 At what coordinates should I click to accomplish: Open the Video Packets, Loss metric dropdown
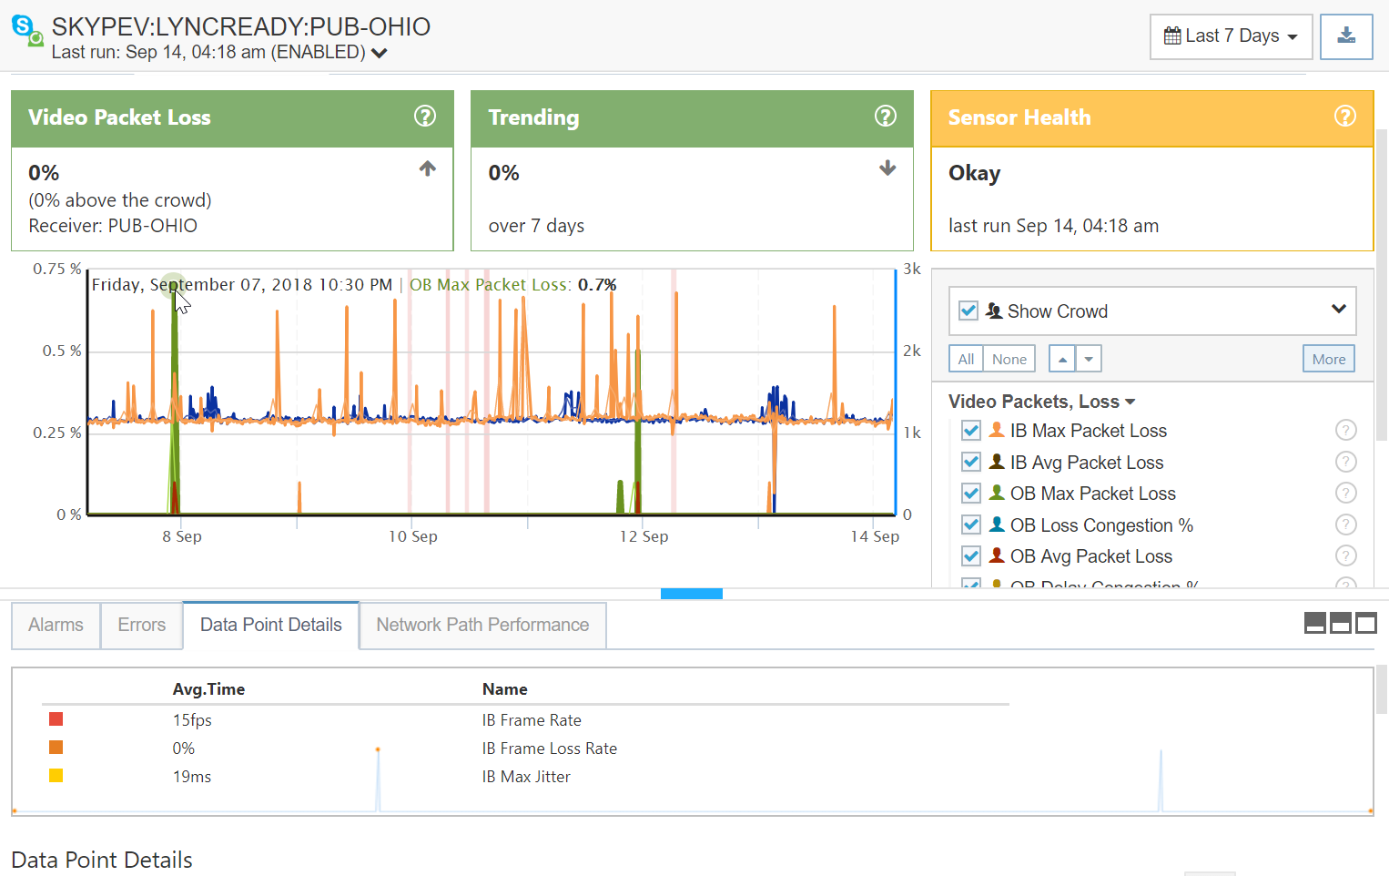[x=1042, y=402]
